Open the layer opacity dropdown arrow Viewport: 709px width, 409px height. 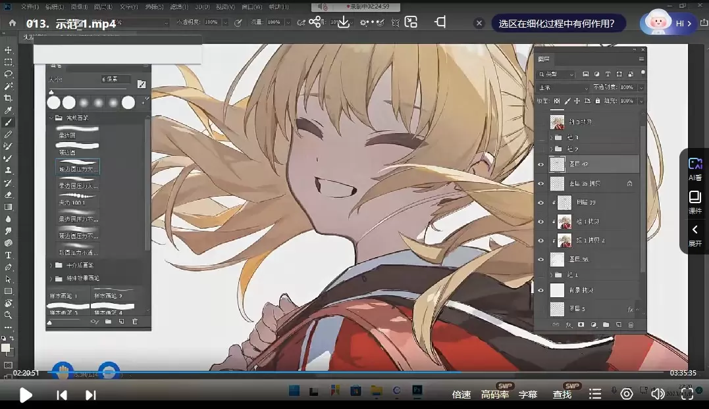coord(641,87)
